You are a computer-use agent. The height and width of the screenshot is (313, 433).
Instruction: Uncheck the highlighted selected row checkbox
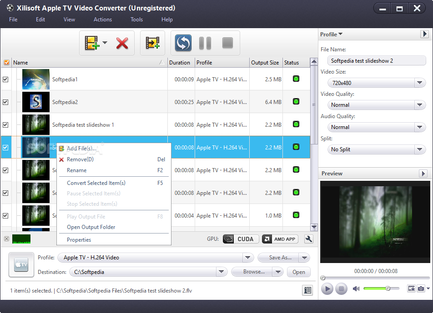[5, 148]
